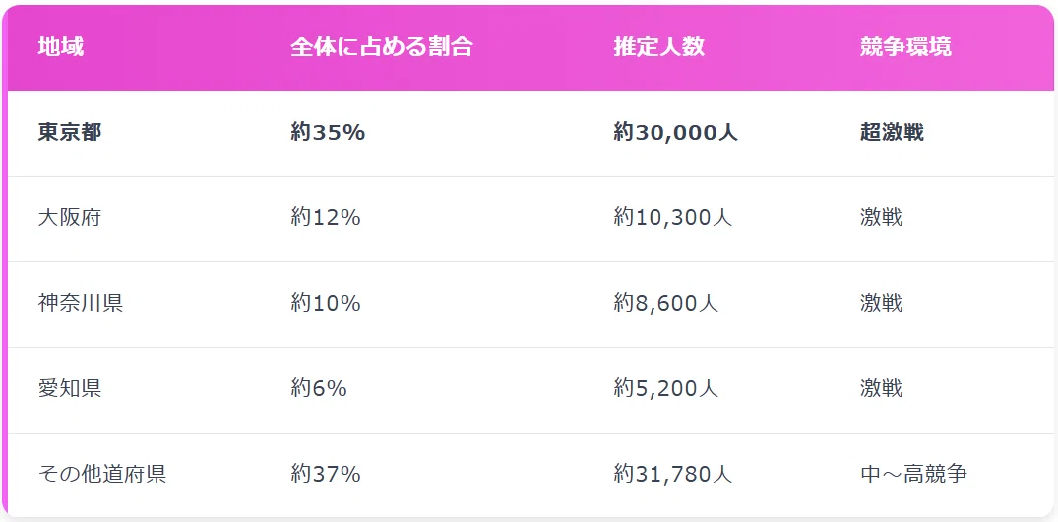Click the 約8,600人 cell
The width and height of the screenshot is (1058, 522).
(x=666, y=304)
